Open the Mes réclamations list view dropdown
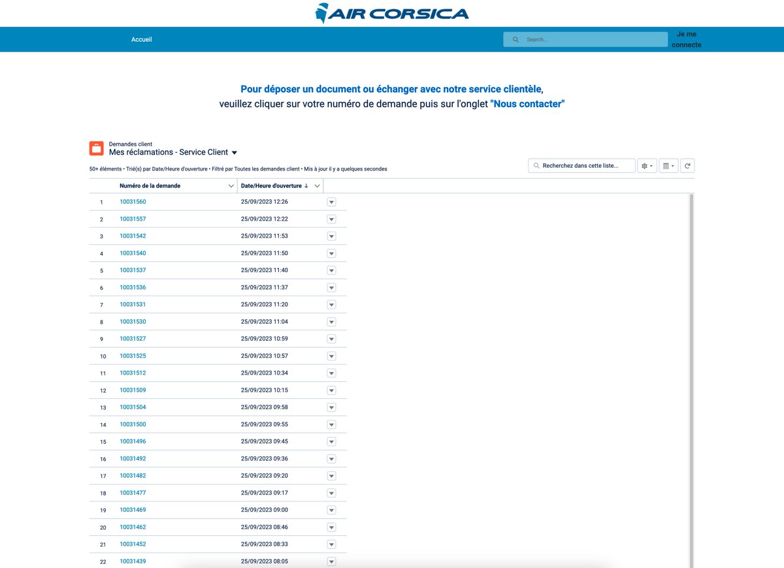 coord(235,153)
